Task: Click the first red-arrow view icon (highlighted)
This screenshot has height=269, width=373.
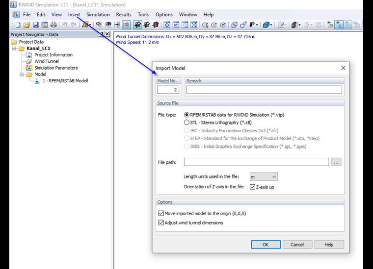Action: pyautogui.click(x=137, y=24)
